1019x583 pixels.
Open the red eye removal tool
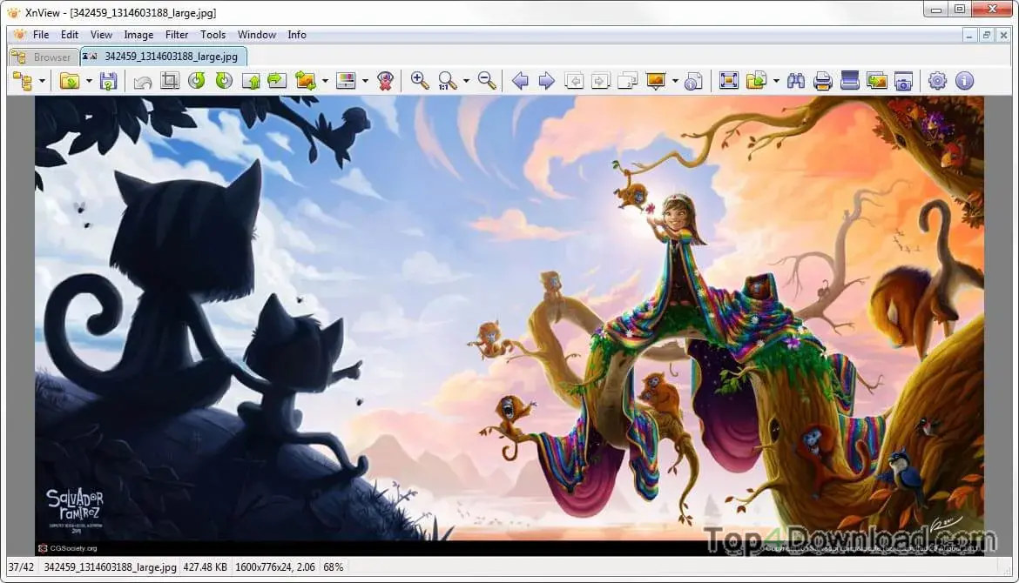click(385, 80)
